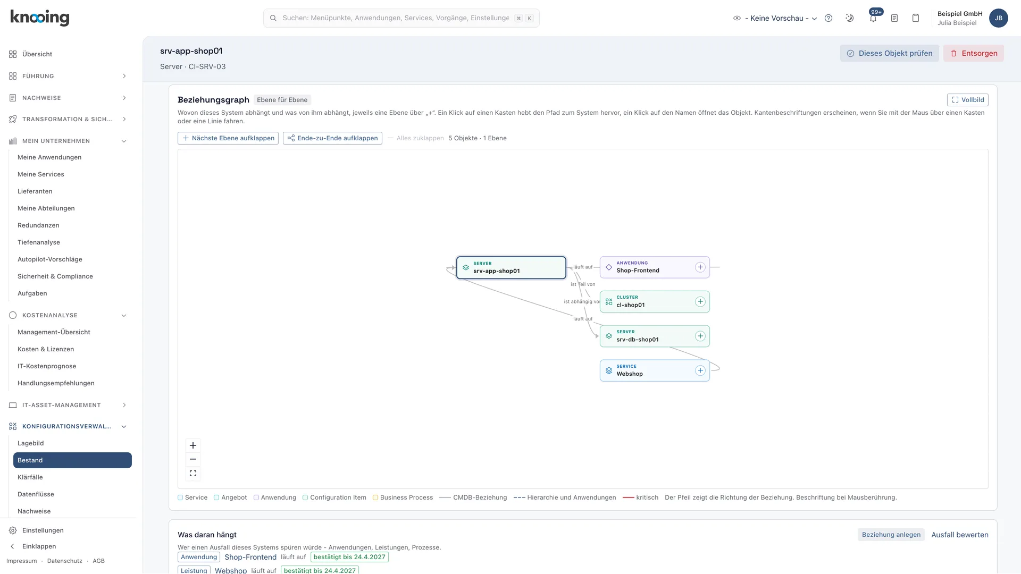Image resolution: width=1021 pixels, height=574 pixels.
Task: Click the help question mark icon
Action: (828, 18)
